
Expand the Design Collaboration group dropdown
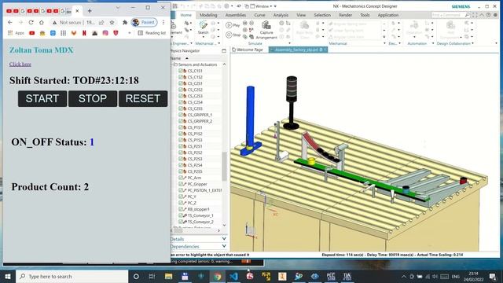pyautogui.click(x=472, y=43)
